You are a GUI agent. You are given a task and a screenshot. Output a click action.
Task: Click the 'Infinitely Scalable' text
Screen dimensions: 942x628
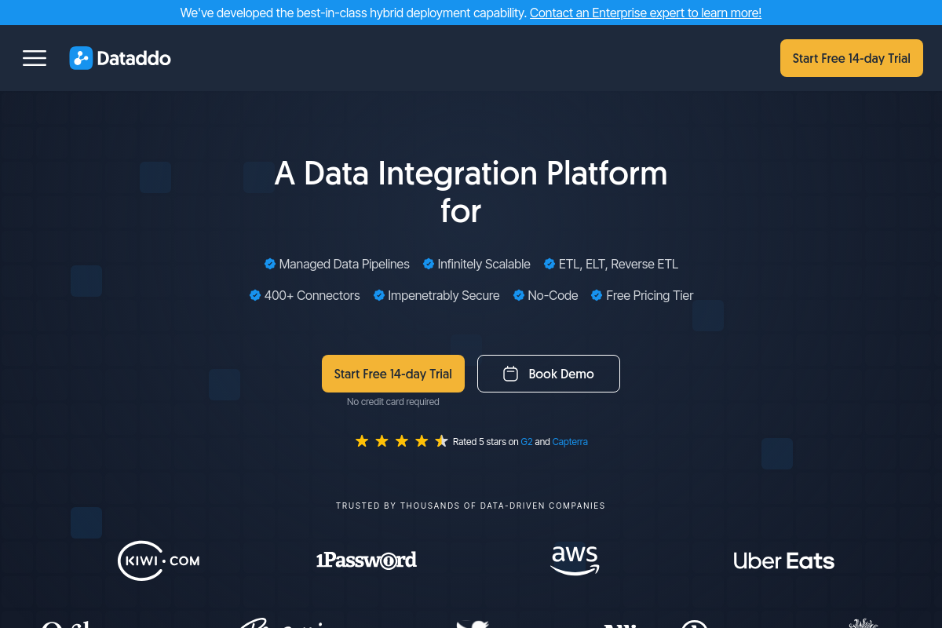click(484, 265)
